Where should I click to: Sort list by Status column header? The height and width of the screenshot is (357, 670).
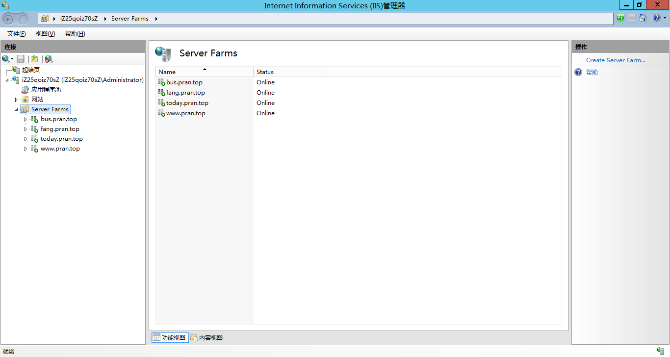[289, 72]
